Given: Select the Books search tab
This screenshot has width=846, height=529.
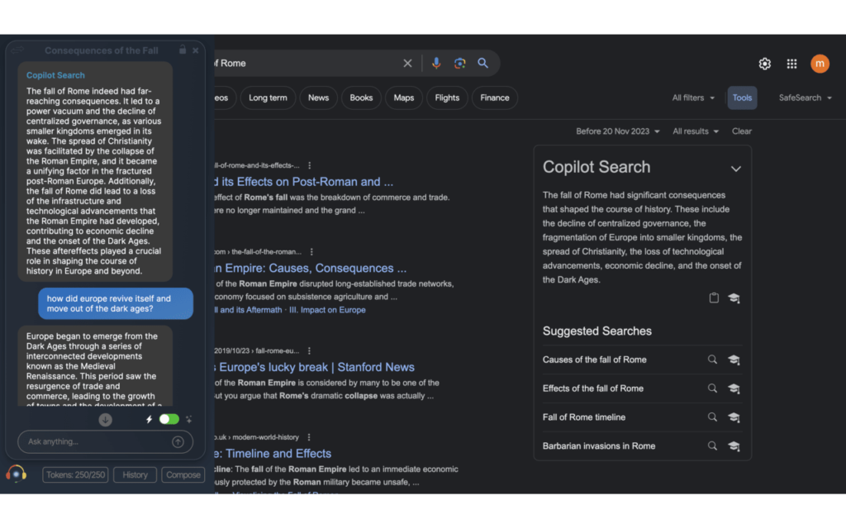Looking at the screenshot, I should click(x=361, y=98).
